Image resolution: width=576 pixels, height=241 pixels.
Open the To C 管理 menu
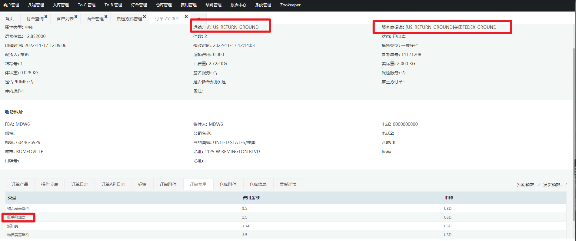87,5
